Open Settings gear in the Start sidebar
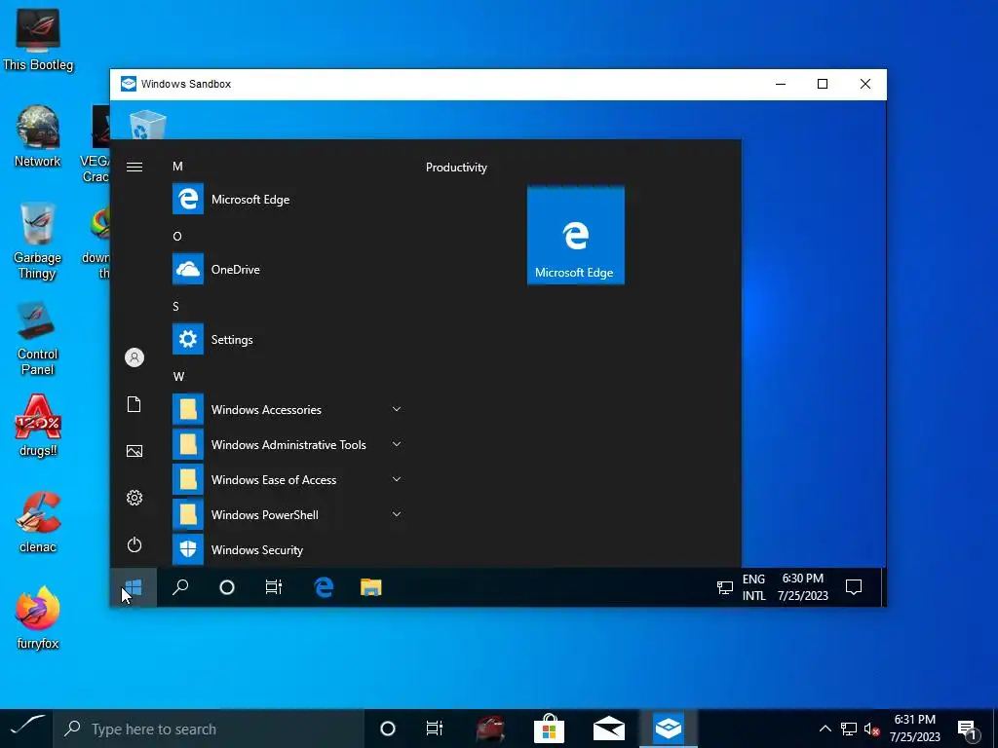This screenshot has width=998, height=748. tap(134, 498)
